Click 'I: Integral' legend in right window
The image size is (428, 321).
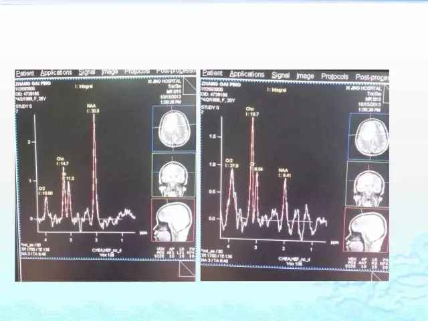(x=277, y=90)
